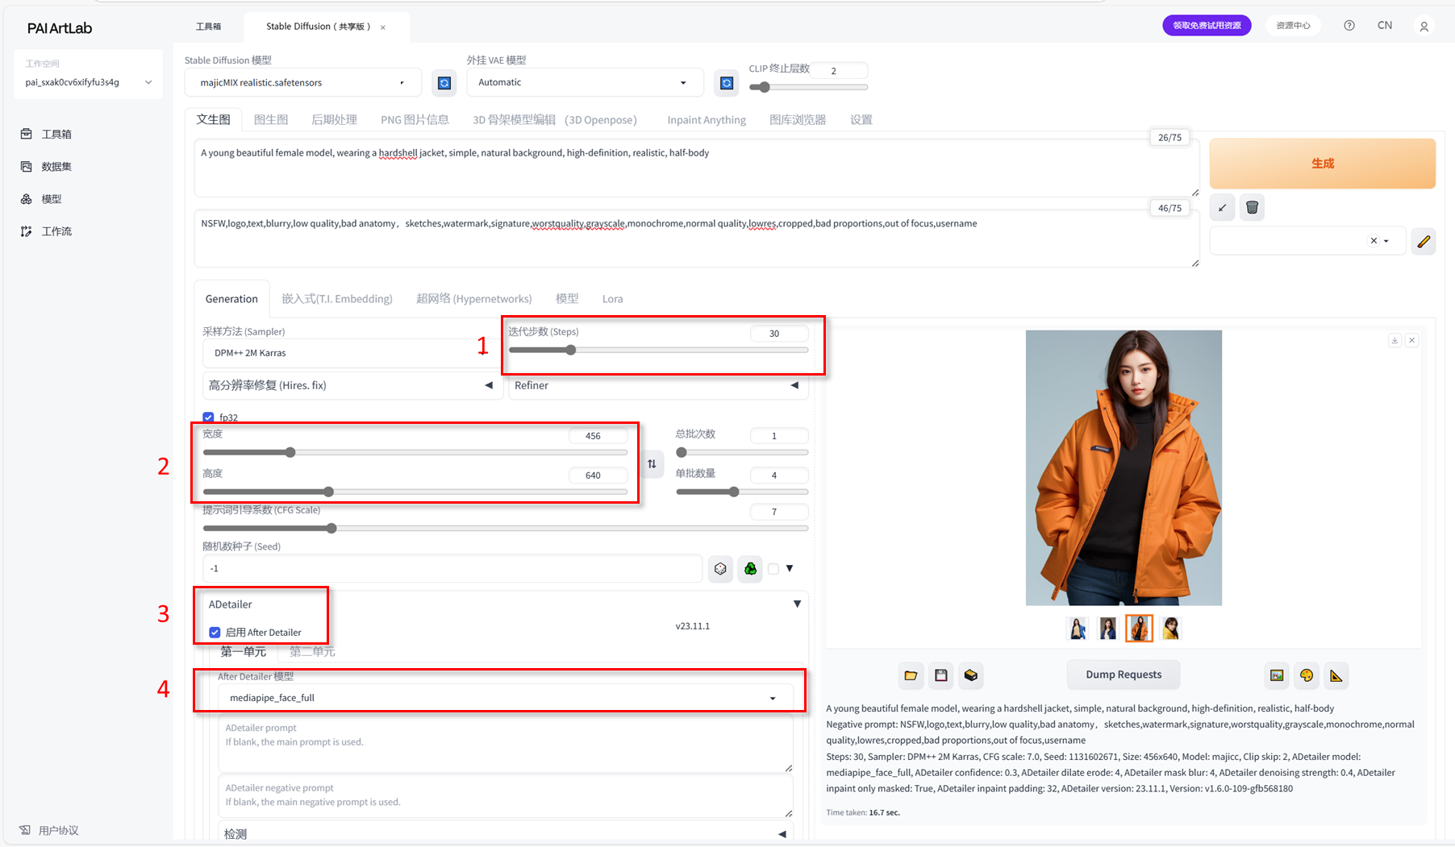Clear prompts with the trash icon
This screenshot has height=847, width=1455.
point(1252,208)
